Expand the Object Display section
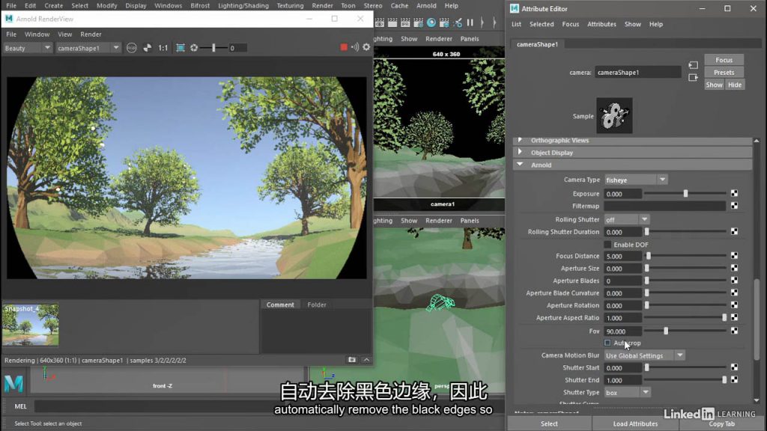The height and width of the screenshot is (431, 767). [x=632, y=153]
